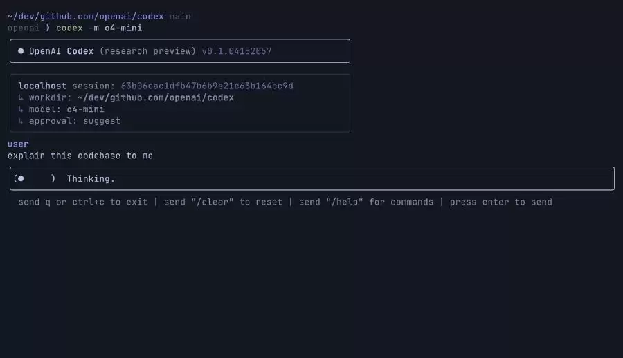Click the "/help" hint in footer
Image resolution: width=623 pixels, height=358 pixels.
click(x=345, y=202)
